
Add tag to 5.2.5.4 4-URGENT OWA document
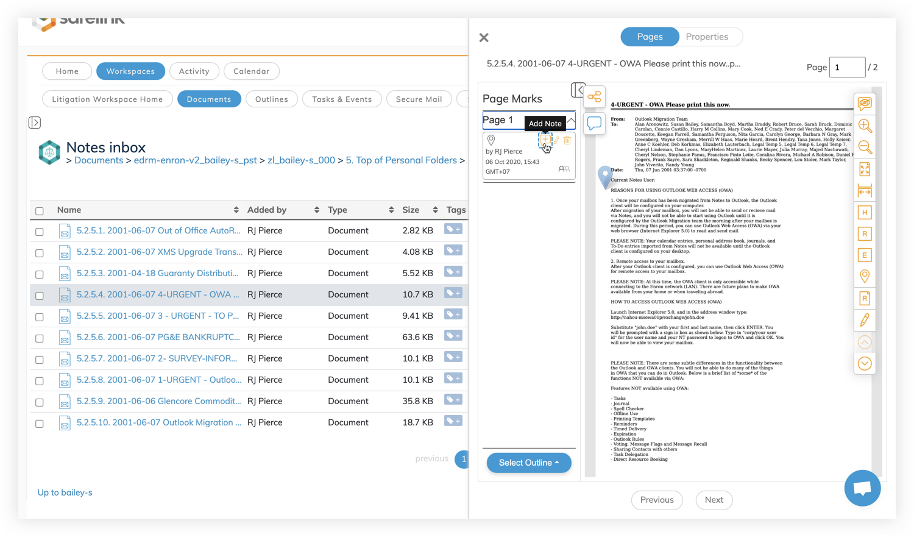(453, 293)
